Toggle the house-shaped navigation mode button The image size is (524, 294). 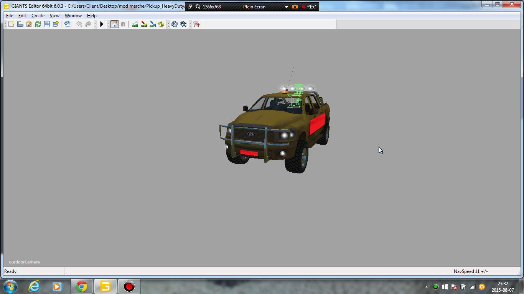[x=114, y=24]
